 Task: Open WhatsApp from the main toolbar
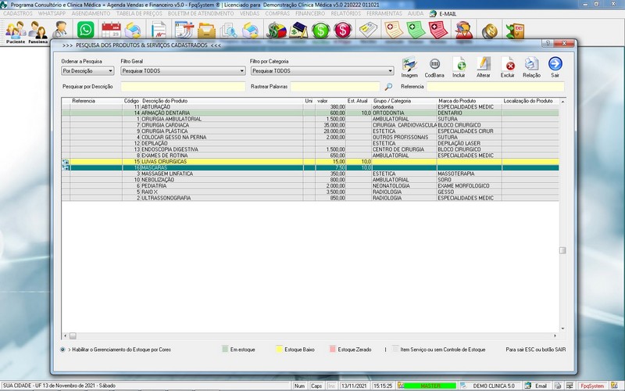(86, 30)
